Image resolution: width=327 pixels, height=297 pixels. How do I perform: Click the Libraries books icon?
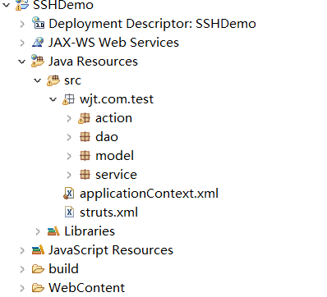pyautogui.click(x=53, y=231)
